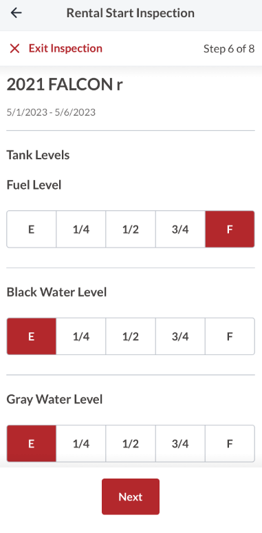
Task: Set Fuel Level to 1/2
Action: (131, 229)
